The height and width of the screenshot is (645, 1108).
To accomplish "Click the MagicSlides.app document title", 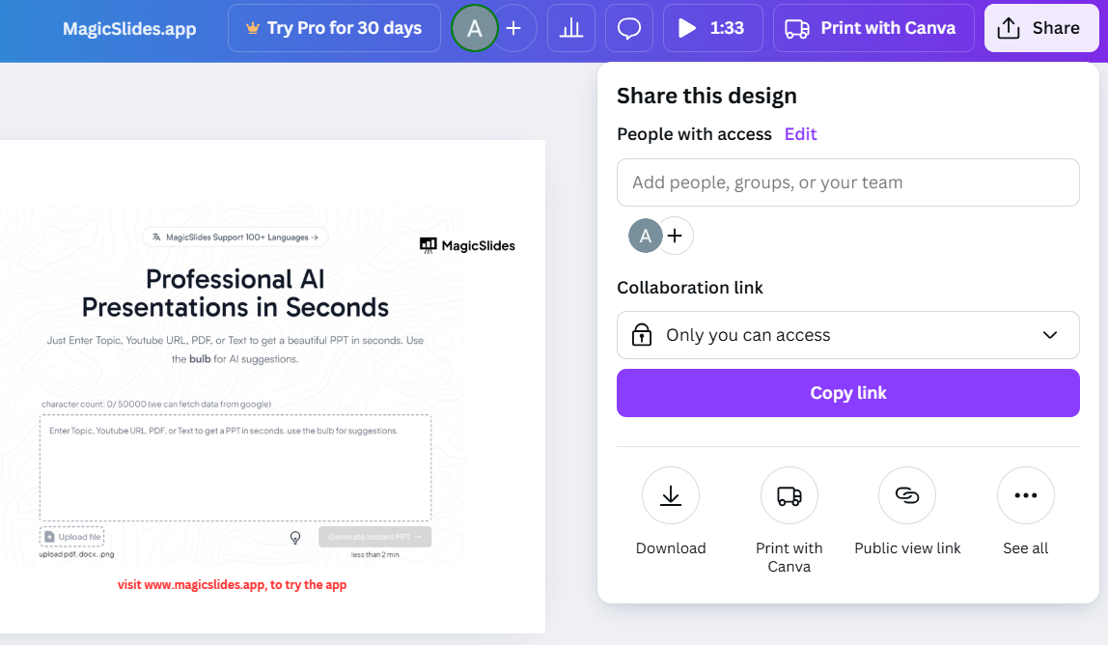I will click(130, 29).
